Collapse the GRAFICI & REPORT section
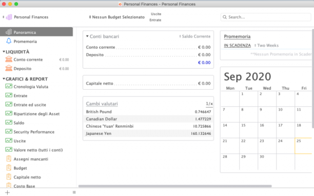314x196 pixels. point(4,79)
